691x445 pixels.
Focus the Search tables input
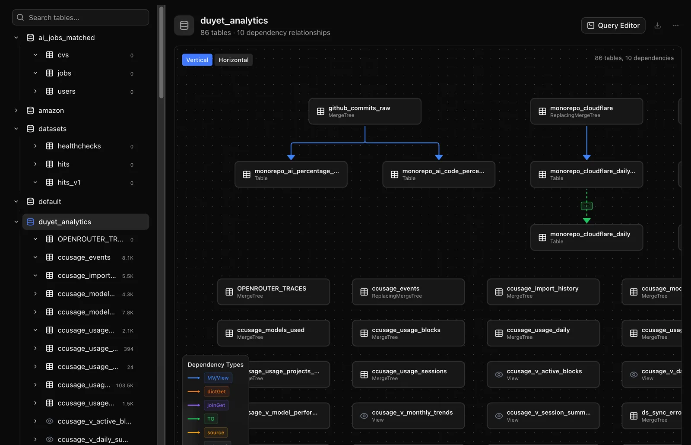pos(81,17)
